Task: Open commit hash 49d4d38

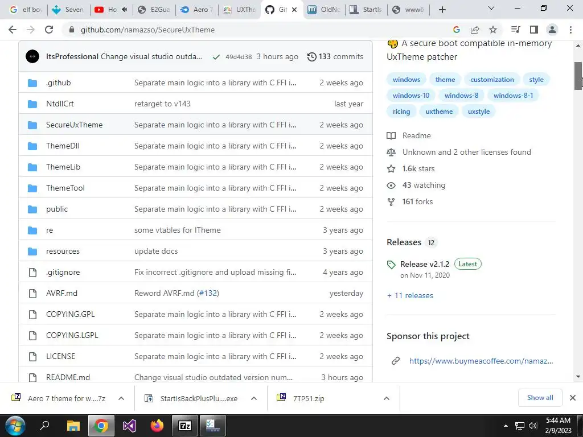Action: pos(239,57)
